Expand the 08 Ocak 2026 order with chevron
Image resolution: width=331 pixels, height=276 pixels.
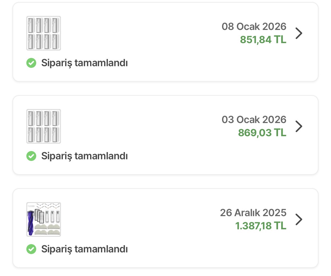(x=299, y=33)
